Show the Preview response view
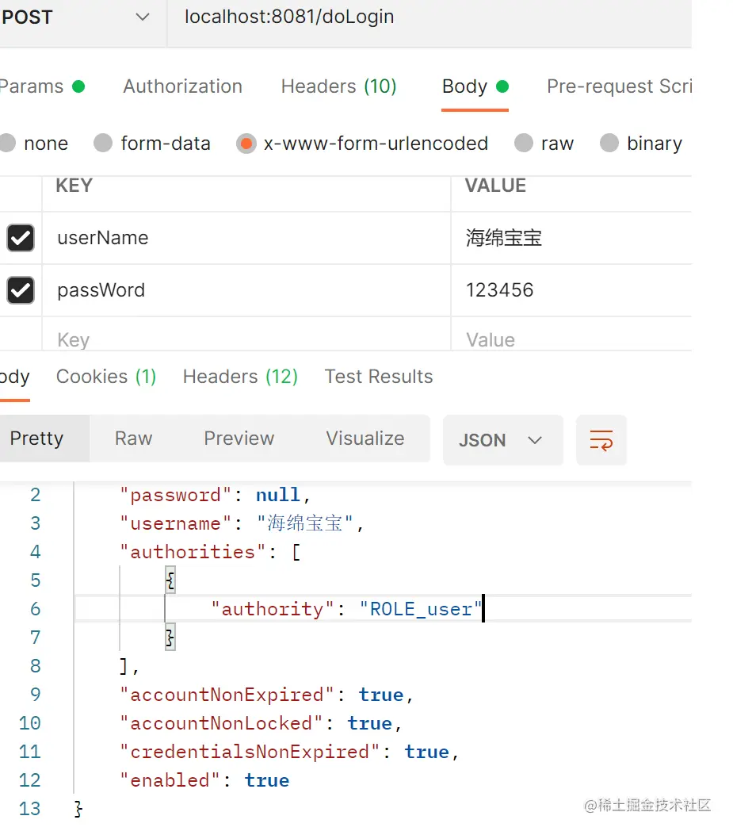The height and width of the screenshot is (835, 733). (x=239, y=439)
